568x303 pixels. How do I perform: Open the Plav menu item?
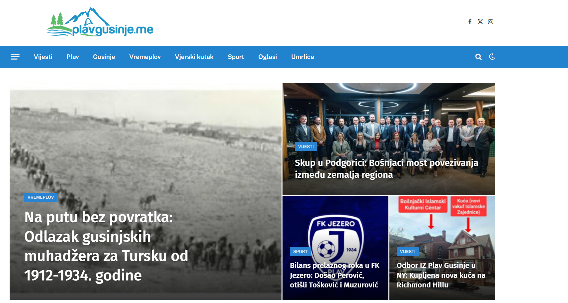click(73, 57)
